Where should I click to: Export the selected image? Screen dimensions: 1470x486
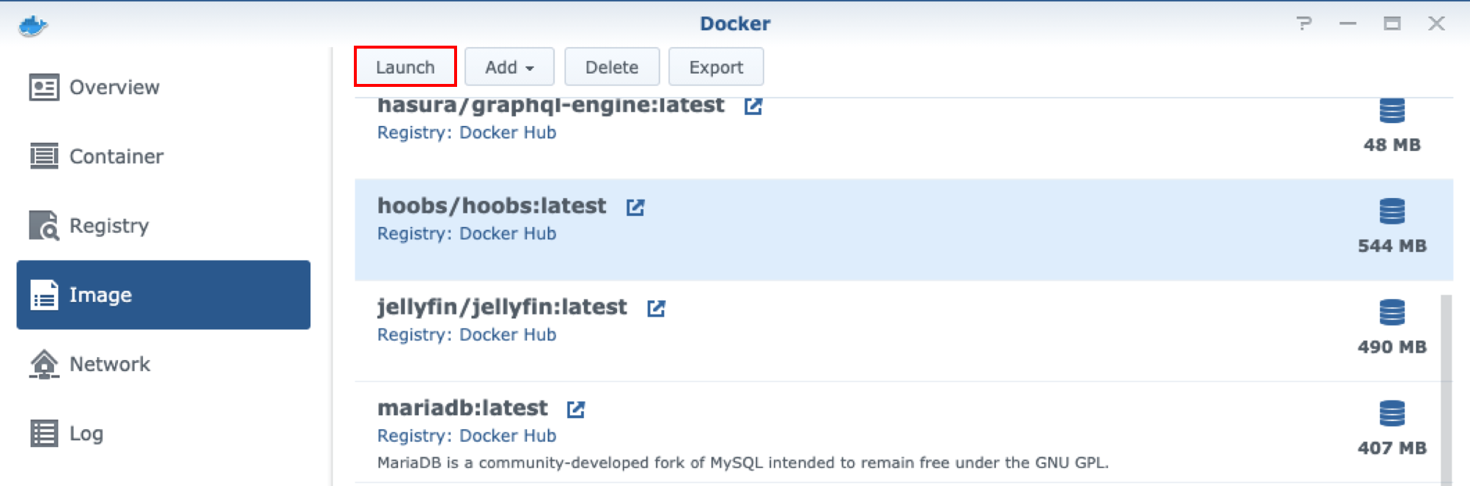pyautogui.click(x=716, y=67)
